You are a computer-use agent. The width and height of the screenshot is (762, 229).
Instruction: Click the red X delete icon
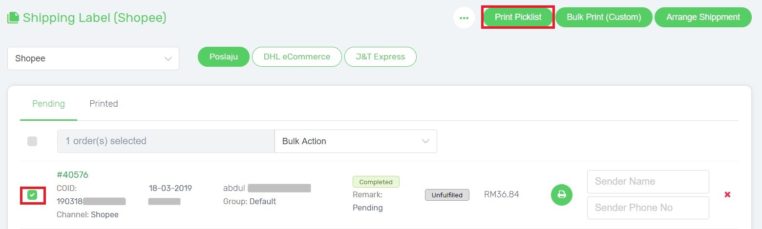click(x=727, y=195)
